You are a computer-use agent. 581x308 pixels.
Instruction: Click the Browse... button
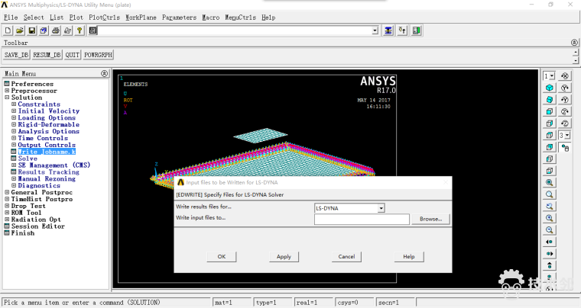(x=431, y=219)
